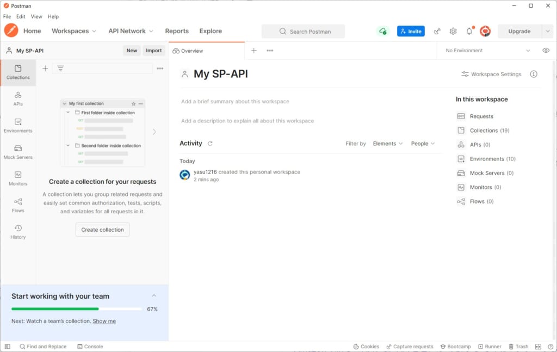Open the Console in status bar

[90, 347]
